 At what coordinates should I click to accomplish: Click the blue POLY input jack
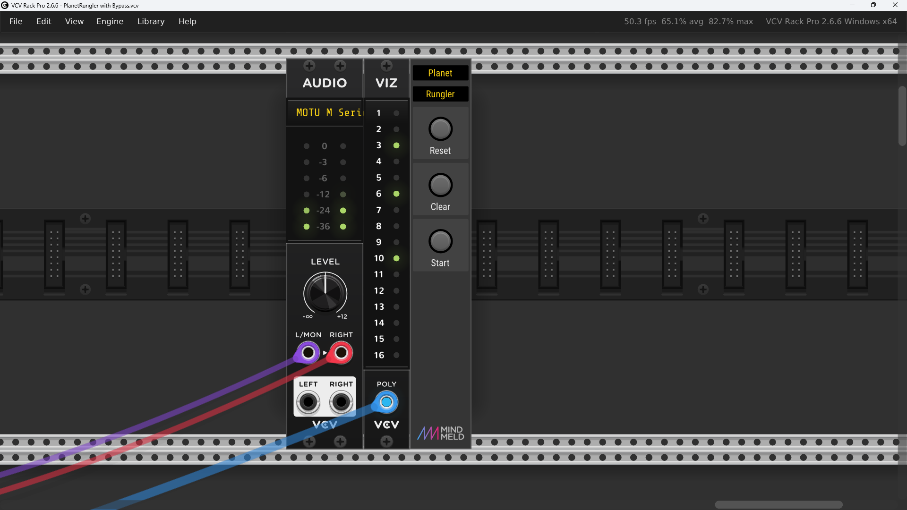point(386,402)
